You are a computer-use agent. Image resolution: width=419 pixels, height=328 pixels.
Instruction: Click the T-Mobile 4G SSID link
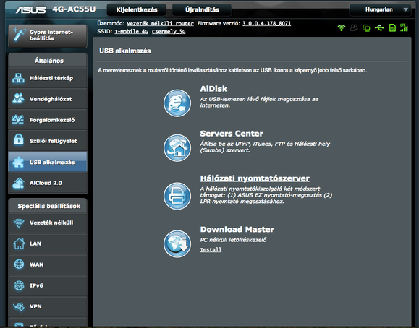[131, 32]
